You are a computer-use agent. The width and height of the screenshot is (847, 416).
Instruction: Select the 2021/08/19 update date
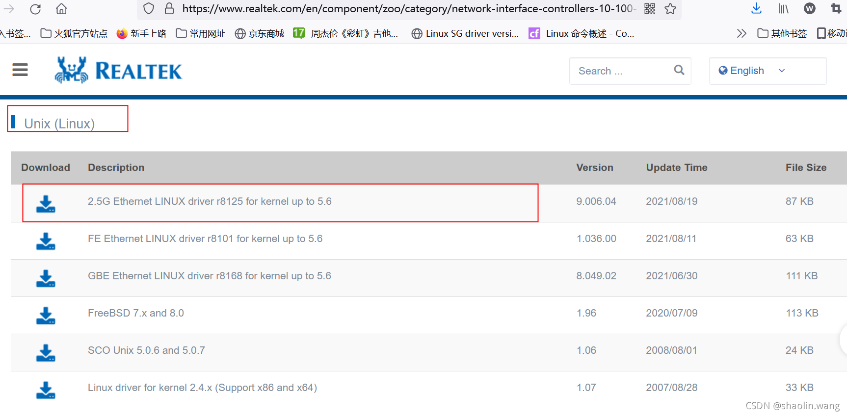(x=672, y=201)
